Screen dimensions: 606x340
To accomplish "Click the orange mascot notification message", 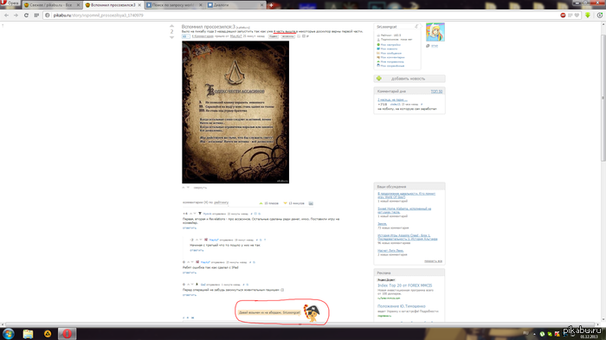I will click(x=269, y=312).
